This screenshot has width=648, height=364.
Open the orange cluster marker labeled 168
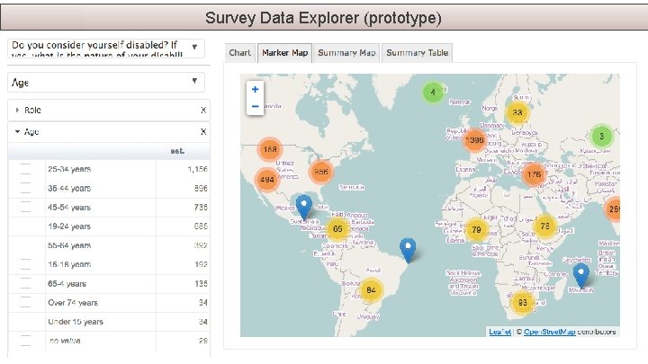pyautogui.click(x=270, y=149)
